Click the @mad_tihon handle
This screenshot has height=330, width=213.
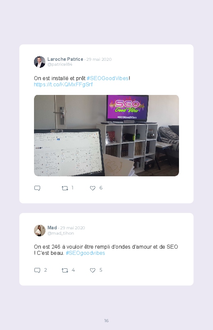point(61,233)
